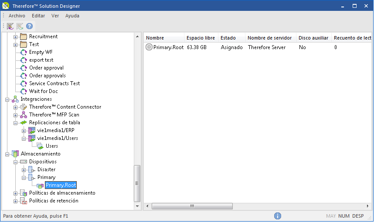Click the 63.38 GB cell
The height and width of the screenshot is (222, 374).
click(197, 47)
